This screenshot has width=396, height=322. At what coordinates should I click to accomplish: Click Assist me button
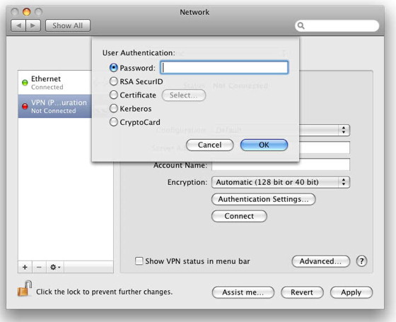[243, 292]
